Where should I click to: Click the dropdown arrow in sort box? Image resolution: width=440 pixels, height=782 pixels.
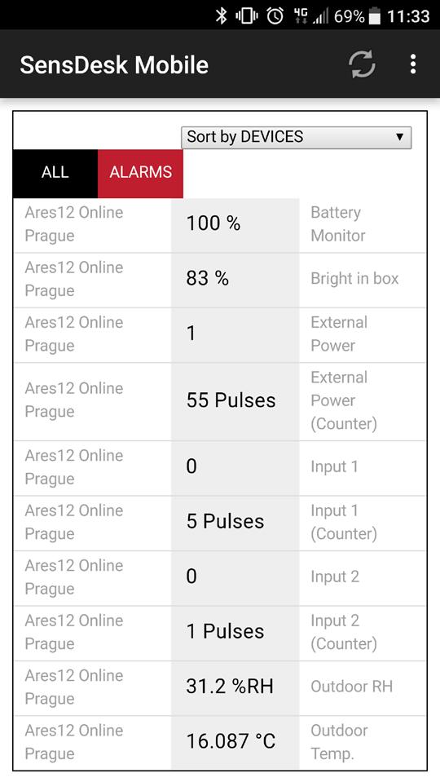399,137
